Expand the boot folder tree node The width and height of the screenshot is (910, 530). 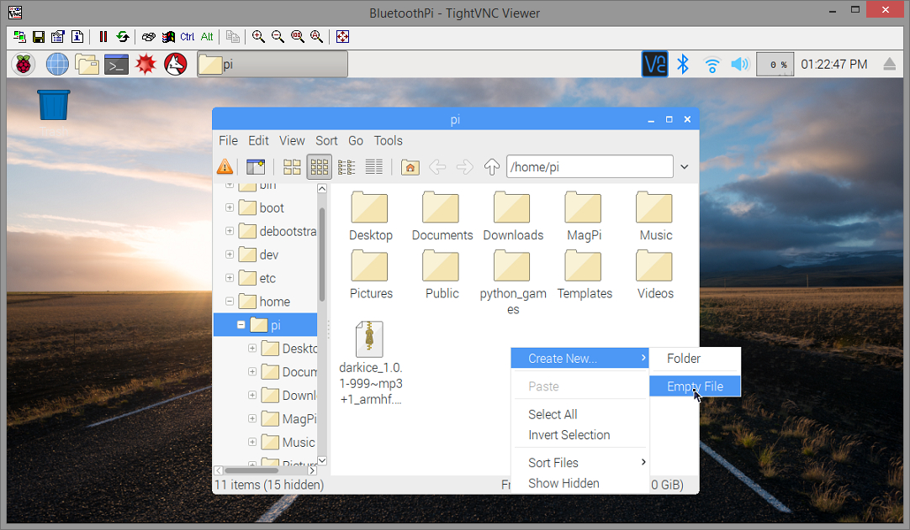pyautogui.click(x=230, y=207)
